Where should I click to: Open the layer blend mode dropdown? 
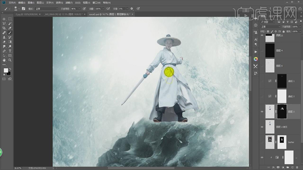click(270, 27)
